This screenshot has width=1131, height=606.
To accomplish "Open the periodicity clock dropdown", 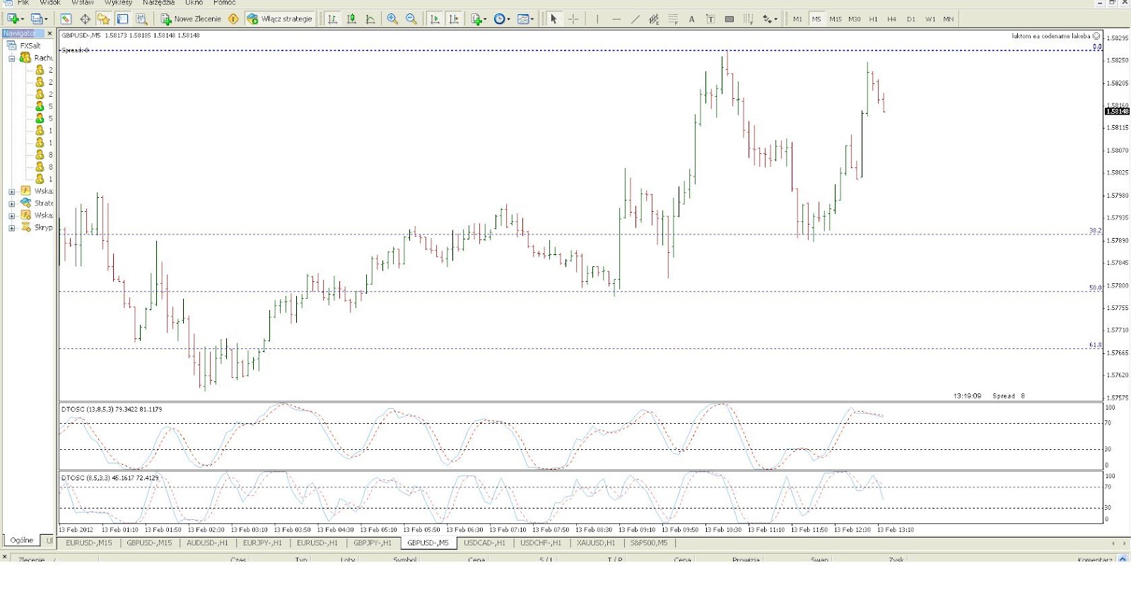I will pyautogui.click(x=502, y=19).
